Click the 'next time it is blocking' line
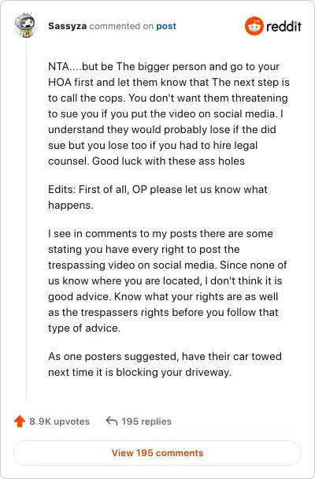This screenshot has width=315, height=479. (x=139, y=372)
